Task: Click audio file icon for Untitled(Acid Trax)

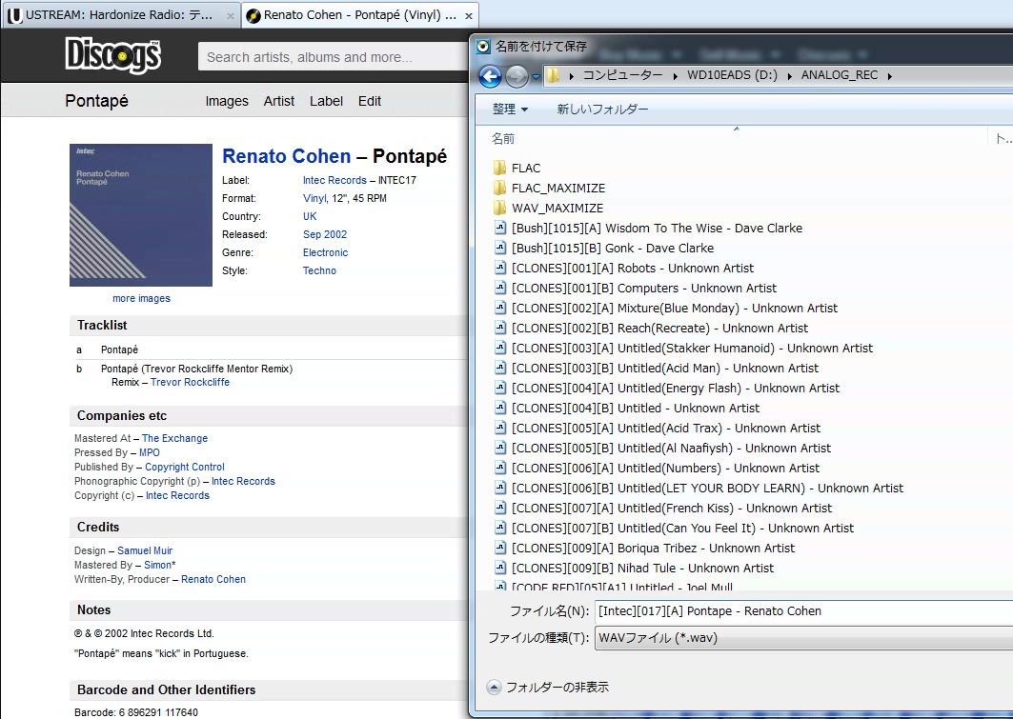Action: click(x=500, y=428)
